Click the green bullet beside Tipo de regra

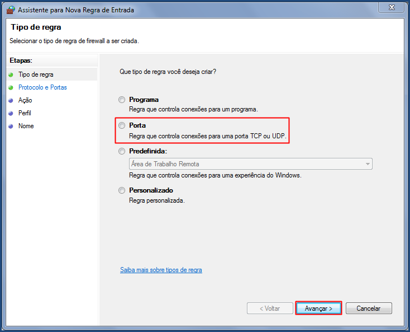[x=11, y=74]
